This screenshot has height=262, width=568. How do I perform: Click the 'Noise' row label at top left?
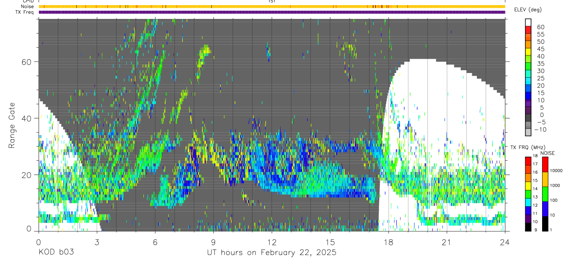coord(28,6)
